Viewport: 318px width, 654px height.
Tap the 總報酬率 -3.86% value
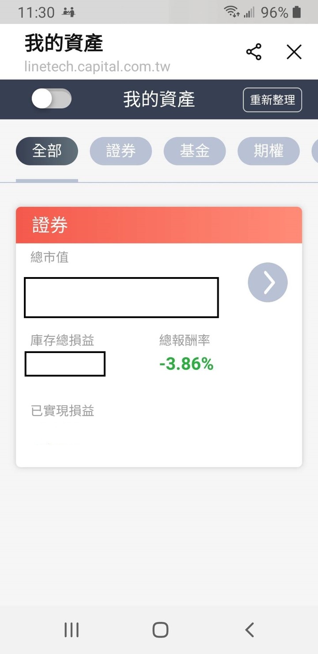[186, 364]
